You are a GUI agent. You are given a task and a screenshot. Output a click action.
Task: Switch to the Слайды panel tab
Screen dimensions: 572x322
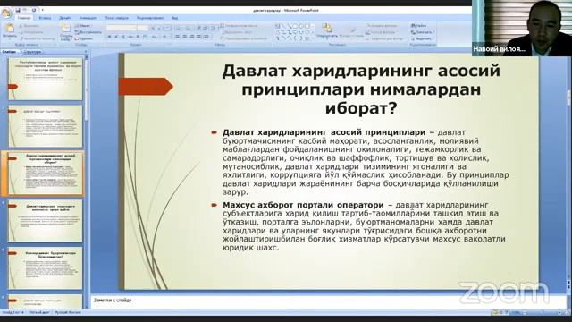coord(9,52)
